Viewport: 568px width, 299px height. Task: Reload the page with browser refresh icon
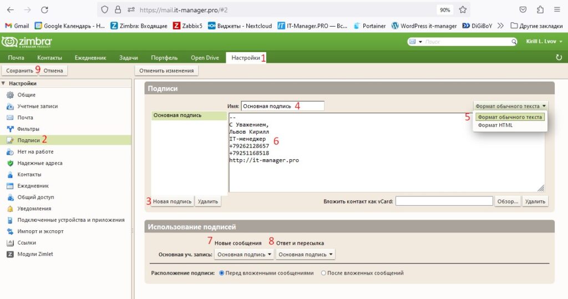coord(44,10)
